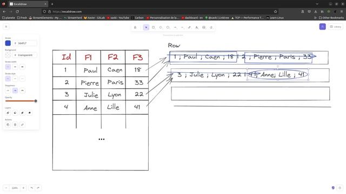Viewport: 346px width, 194px height.
Task: Open the downloads panel icon
Action: [x=316, y=11]
